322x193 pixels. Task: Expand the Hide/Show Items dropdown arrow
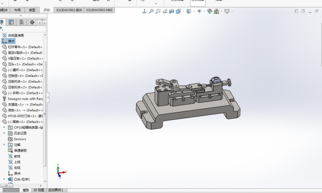click(x=204, y=11)
